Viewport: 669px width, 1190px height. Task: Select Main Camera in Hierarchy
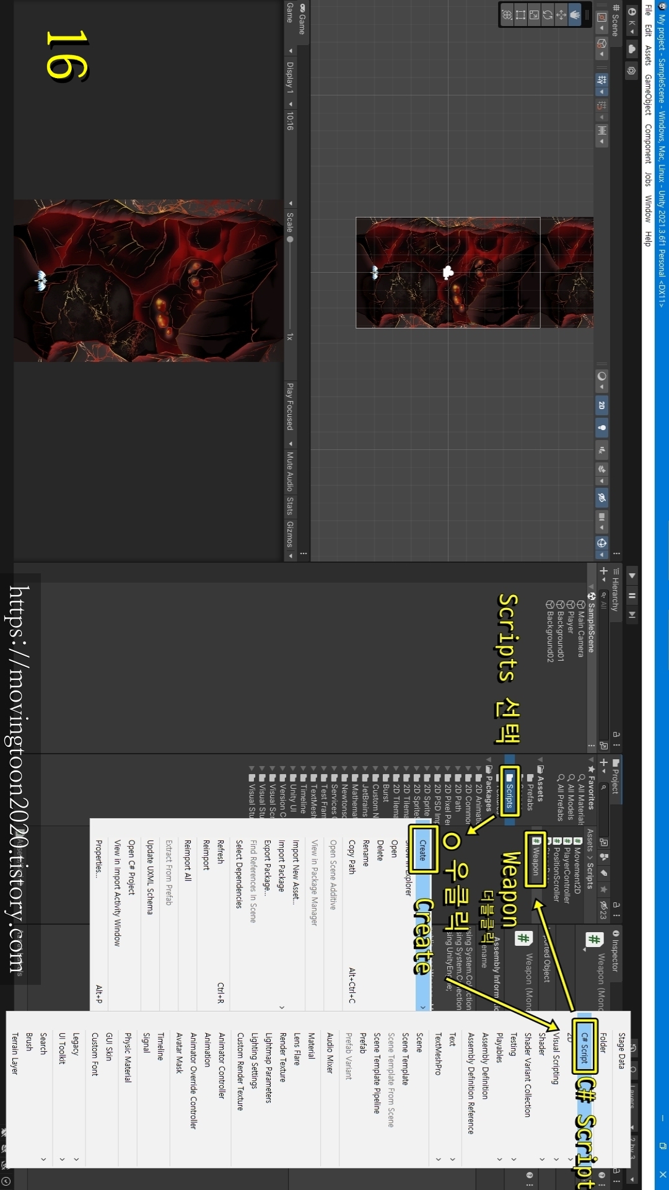coord(581,629)
